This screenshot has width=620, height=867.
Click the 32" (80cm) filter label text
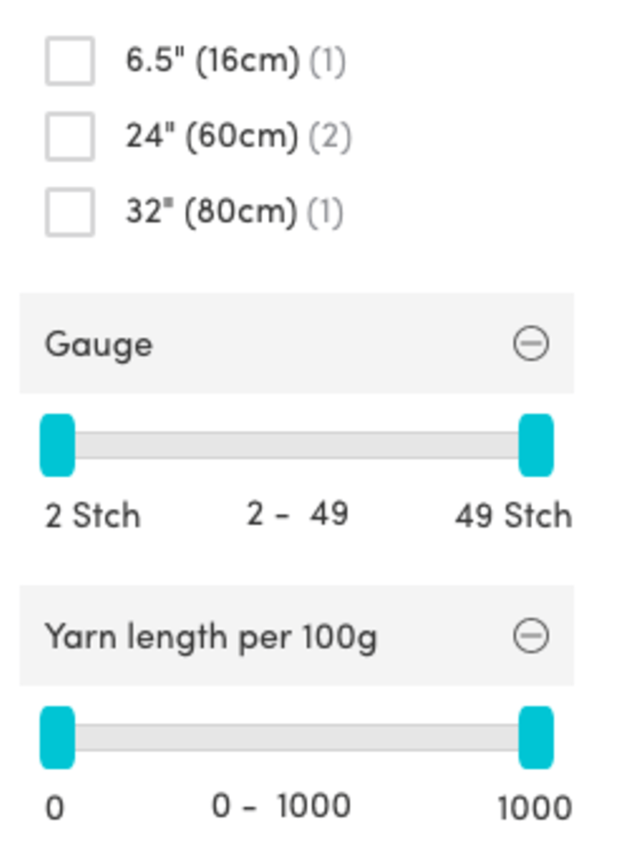[x=211, y=211]
